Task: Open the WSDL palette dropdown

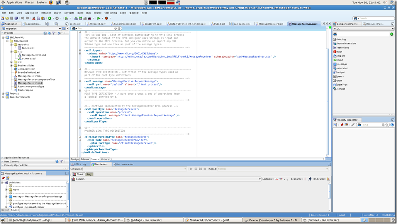Action: click(x=393, y=29)
